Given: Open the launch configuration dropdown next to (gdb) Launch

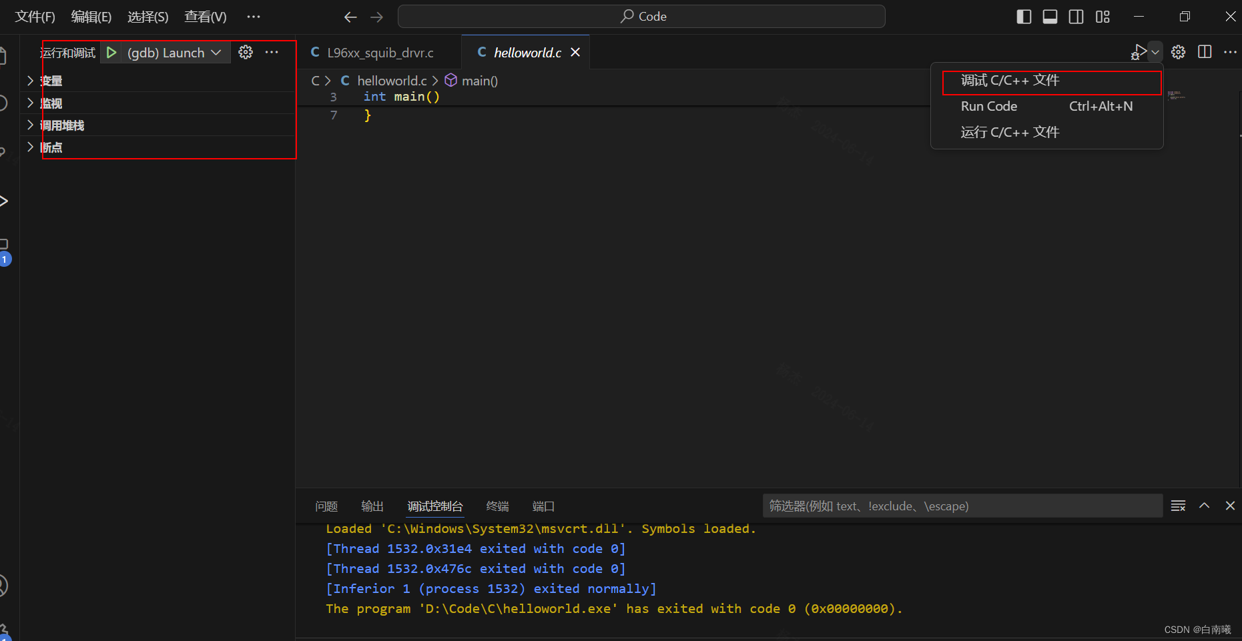Looking at the screenshot, I should 216,52.
